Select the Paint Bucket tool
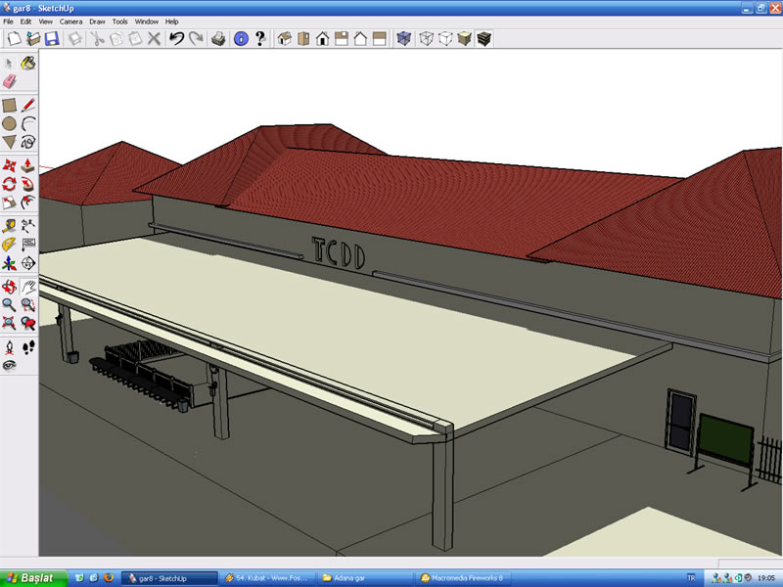This screenshot has width=783, height=587. pos(28,63)
